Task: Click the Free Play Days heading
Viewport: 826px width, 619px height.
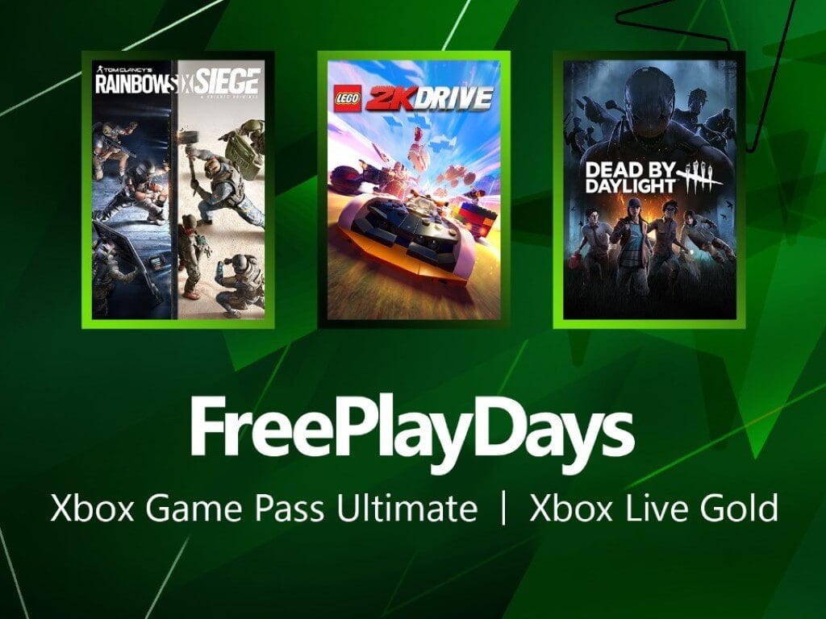Action: 411,434
